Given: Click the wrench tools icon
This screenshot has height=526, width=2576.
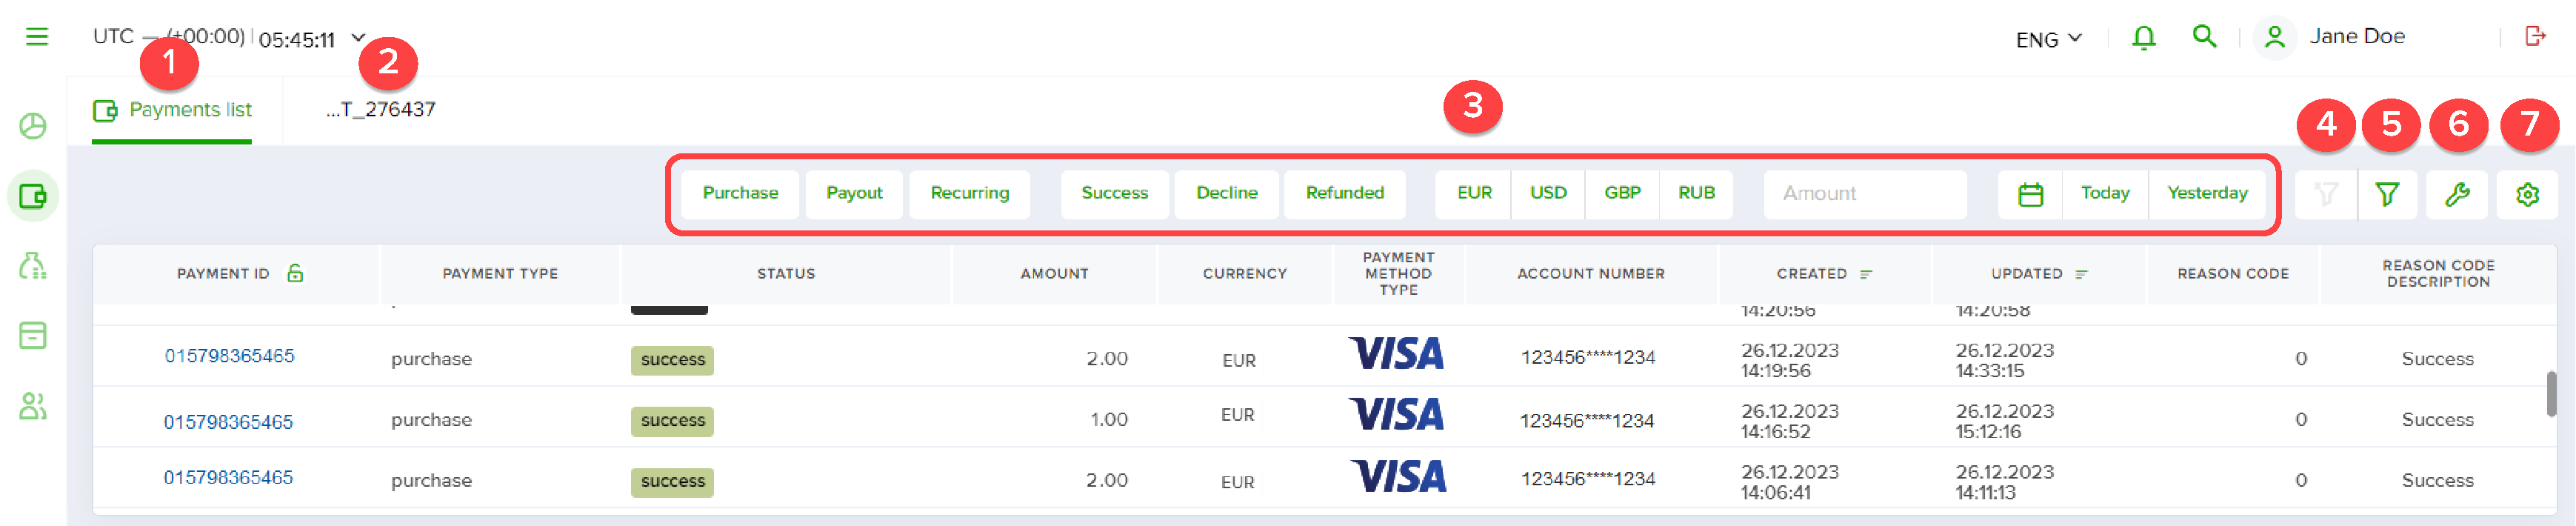Looking at the screenshot, I should 2457,194.
